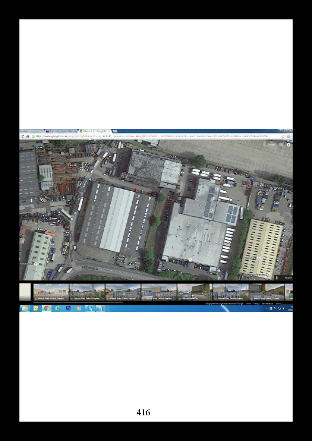Open the first Street View thumbnail

click(x=51, y=292)
